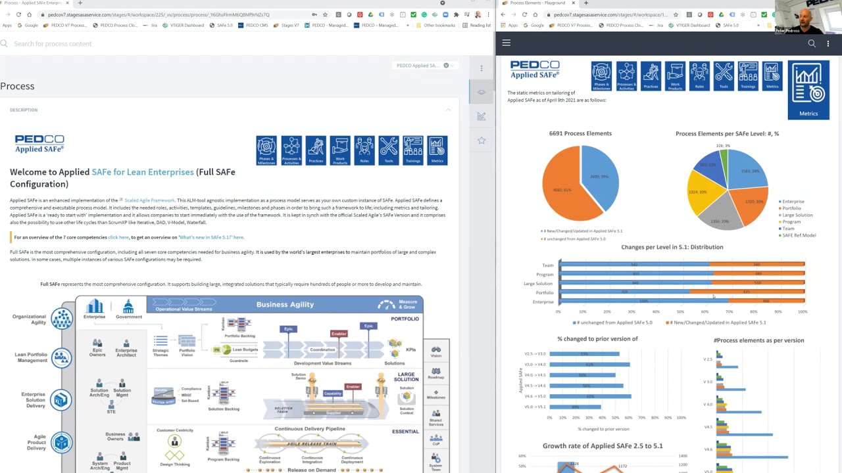842x473 pixels.
Task: Open Practices tile in right window
Action: [651, 76]
